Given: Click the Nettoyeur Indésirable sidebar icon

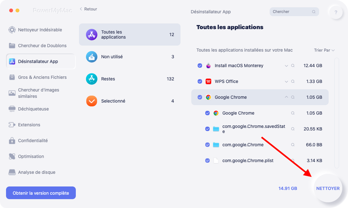Looking at the screenshot, I should pos(12,30).
